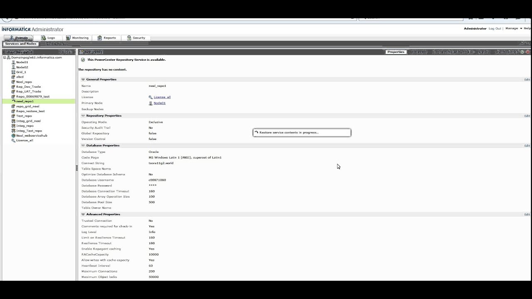532x299 pixels.
Task: Open the Monitoring tab
Action: (77, 38)
